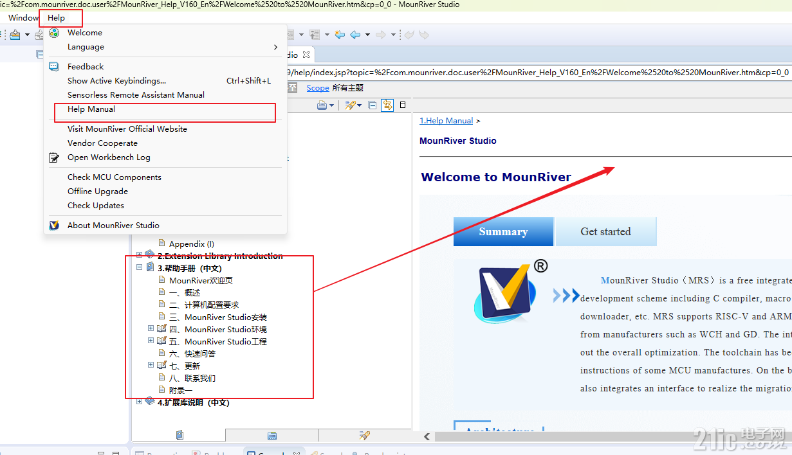
Task: Click the Get started button
Action: click(605, 231)
